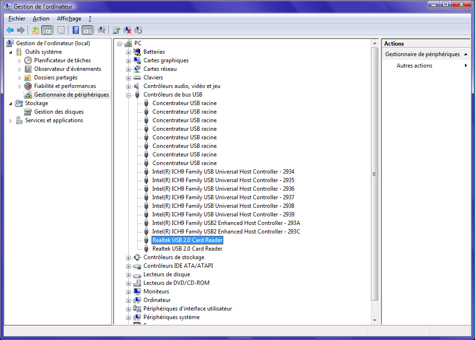This screenshot has width=475, height=340.
Task: Select Intel ICH9 USB Universal Host Controller - 2939
Action: pos(223,214)
